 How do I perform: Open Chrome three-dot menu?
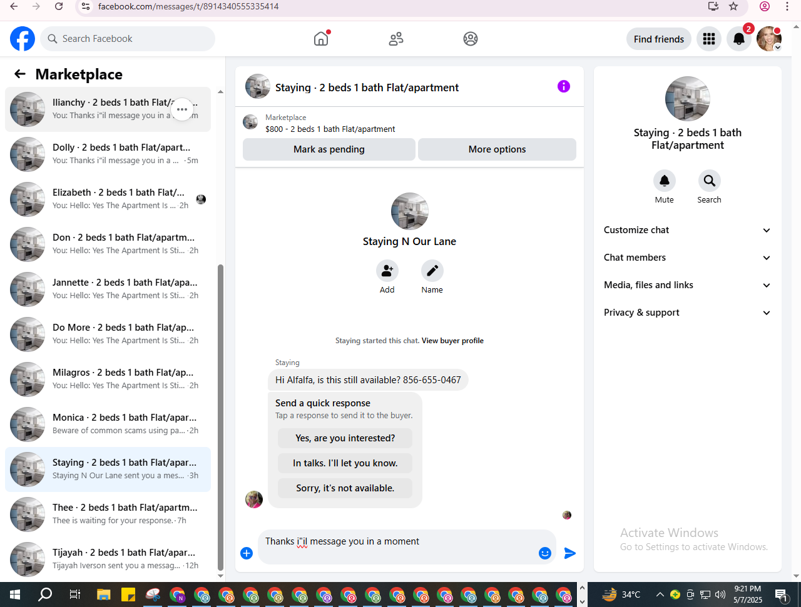pyautogui.click(x=787, y=6)
